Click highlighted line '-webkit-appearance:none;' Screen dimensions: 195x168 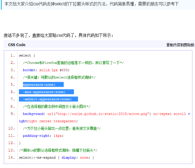pyautogui.click(x=49, y=99)
